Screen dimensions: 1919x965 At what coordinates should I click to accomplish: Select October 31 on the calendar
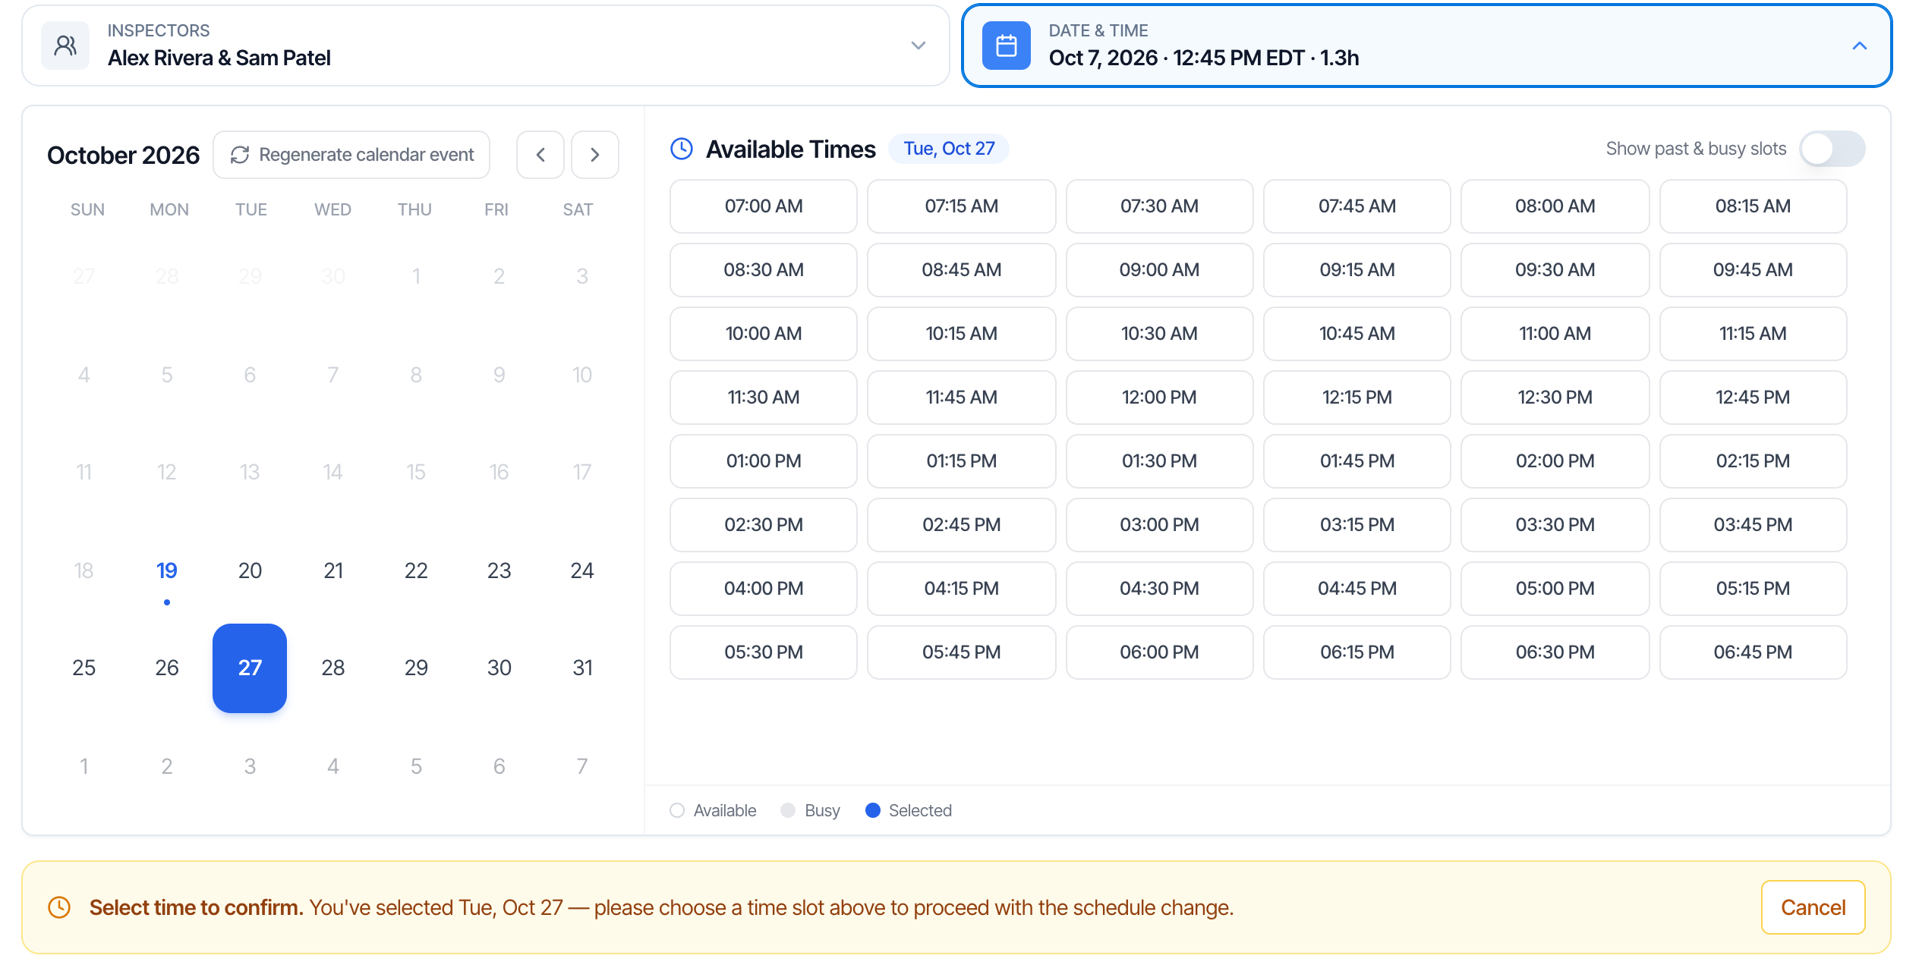point(582,668)
